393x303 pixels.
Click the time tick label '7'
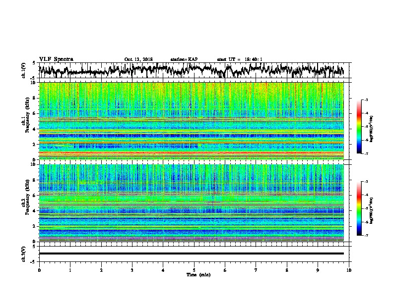256,270
